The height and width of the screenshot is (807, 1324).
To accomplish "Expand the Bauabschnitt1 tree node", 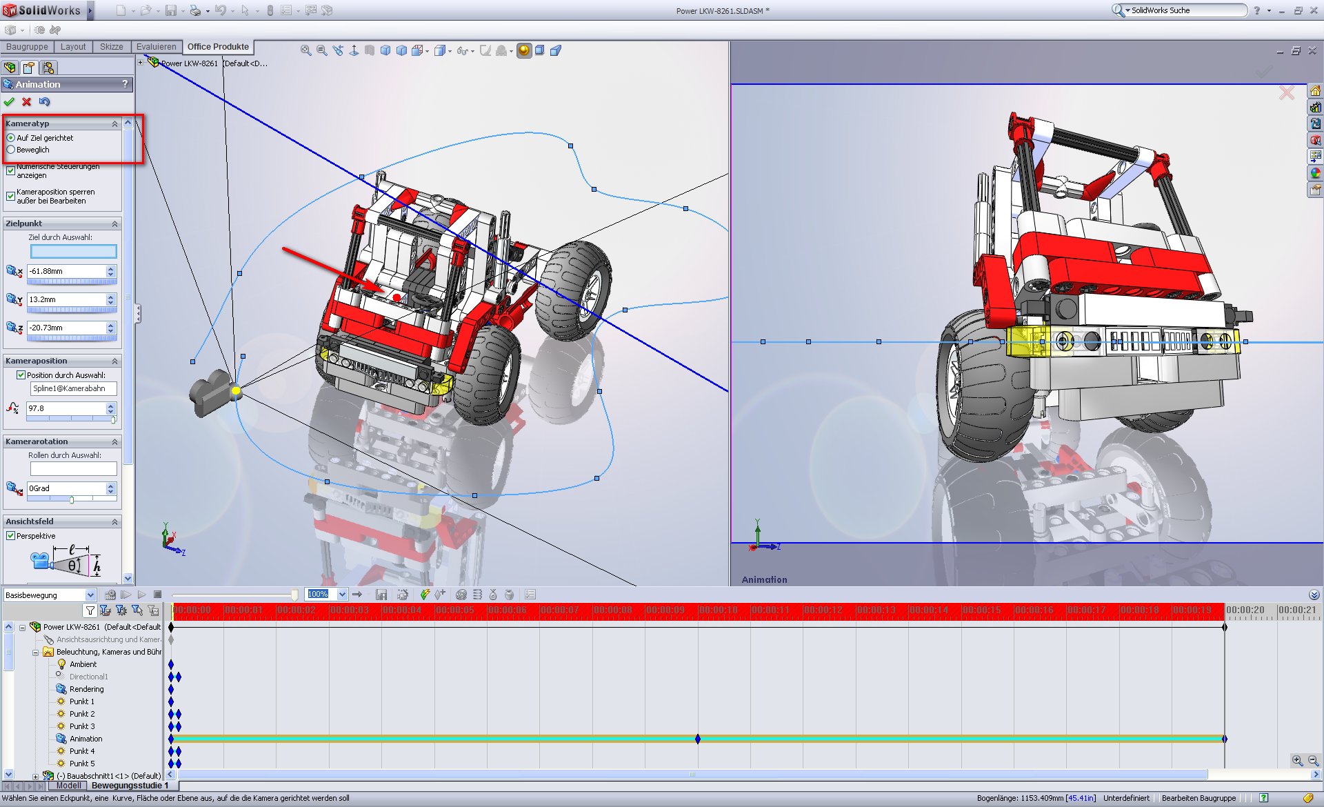I will click(x=36, y=776).
